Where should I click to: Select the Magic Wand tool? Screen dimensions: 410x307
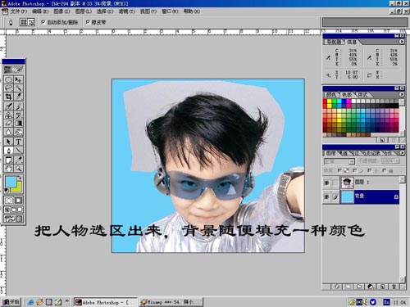click(x=18, y=88)
